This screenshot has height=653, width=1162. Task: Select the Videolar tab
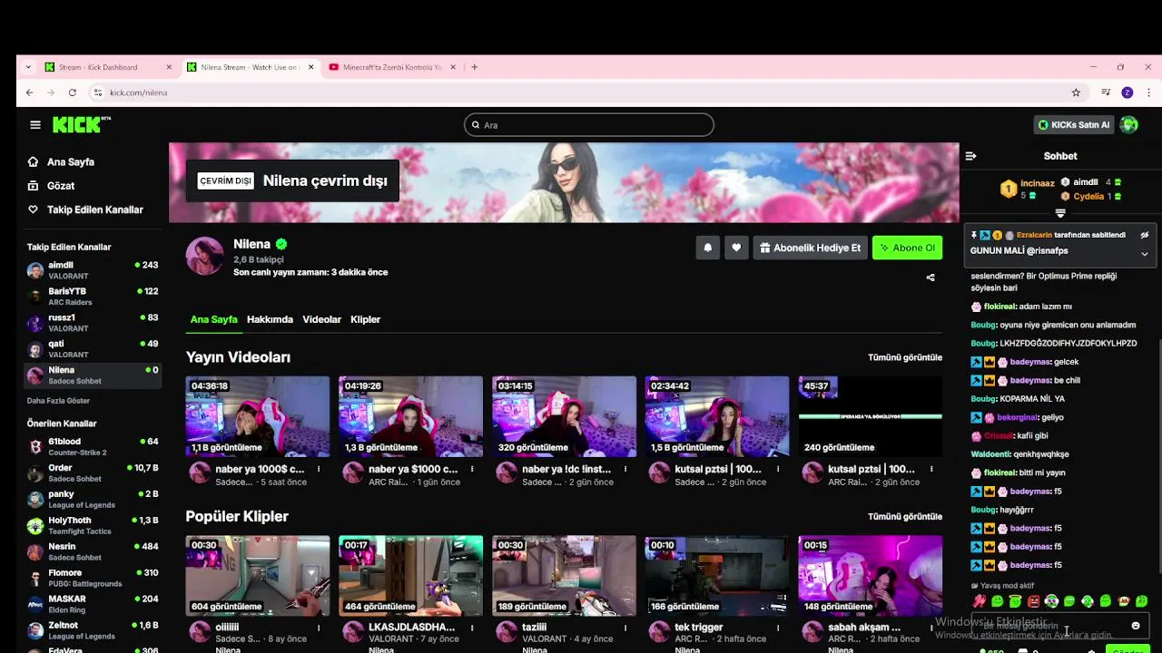[x=321, y=319]
